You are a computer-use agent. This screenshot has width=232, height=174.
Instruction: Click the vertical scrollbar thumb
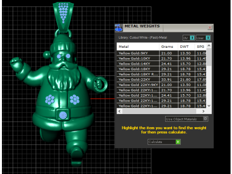209,57
